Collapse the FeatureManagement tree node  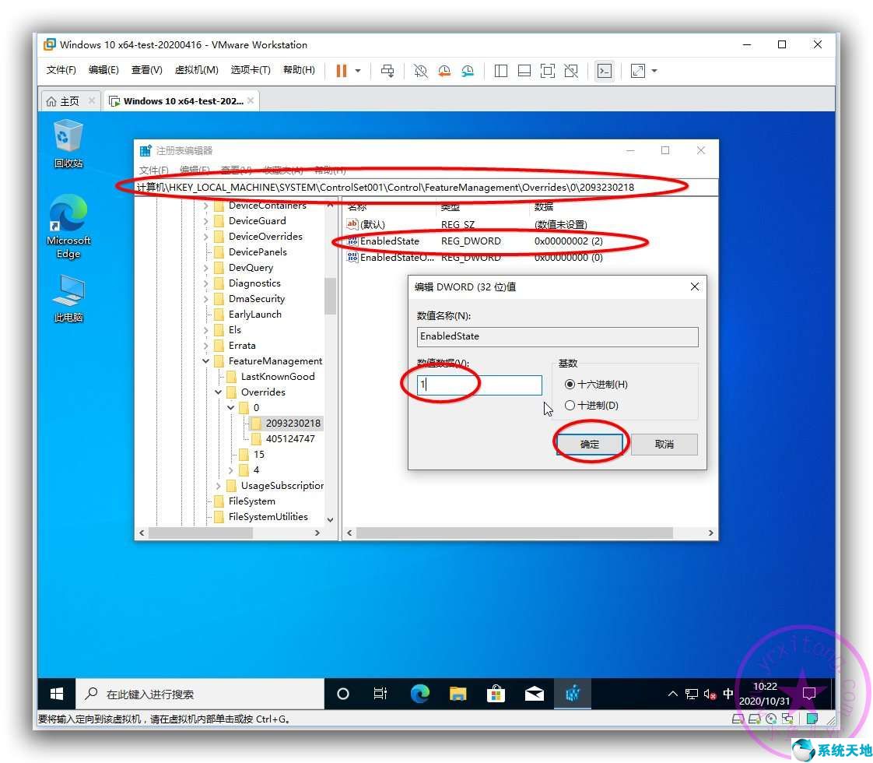coord(205,360)
